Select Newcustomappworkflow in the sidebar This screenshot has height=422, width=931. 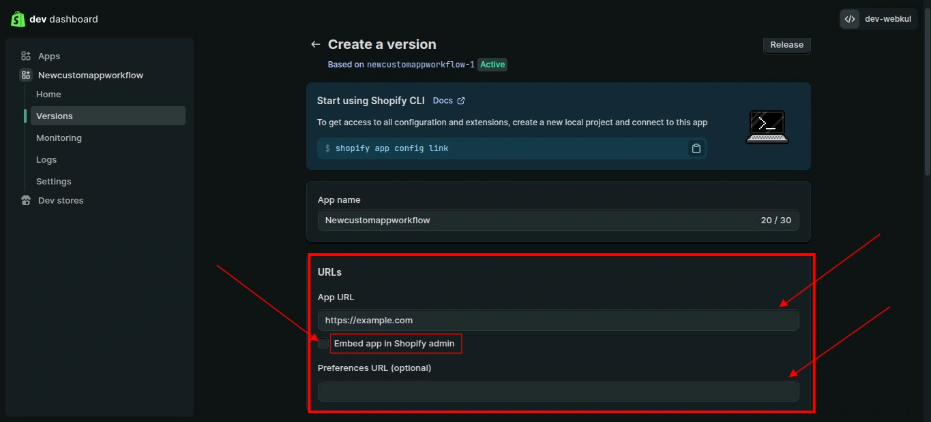pyautogui.click(x=90, y=75)
